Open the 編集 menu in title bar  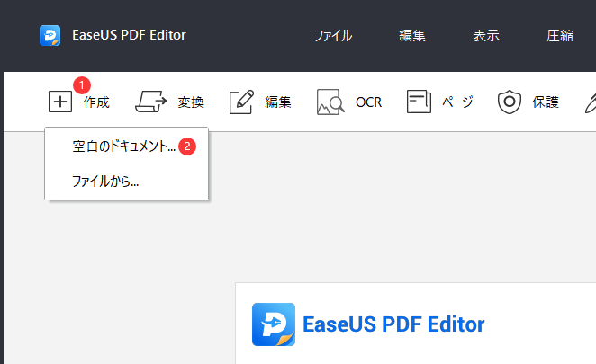click(412, 36)
